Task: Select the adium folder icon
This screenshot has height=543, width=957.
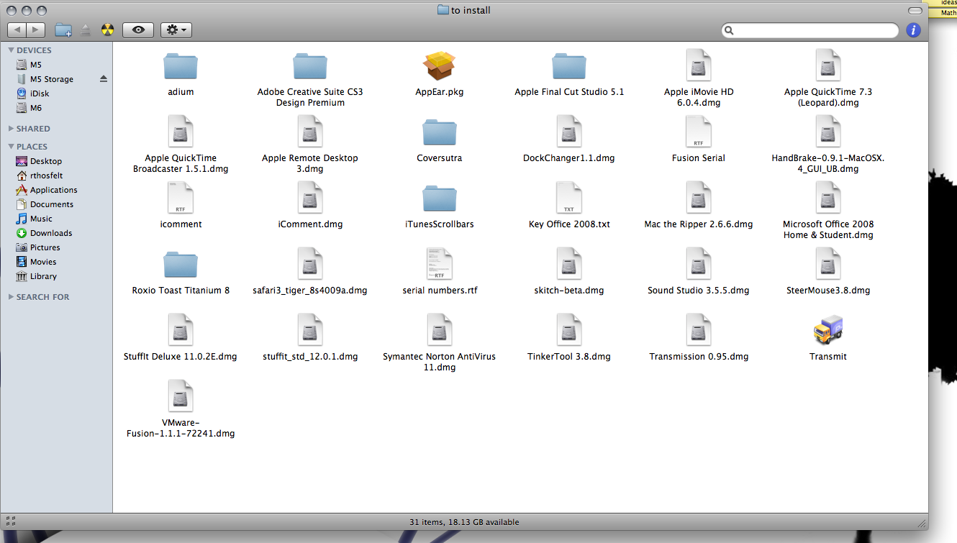Action: 181,66
